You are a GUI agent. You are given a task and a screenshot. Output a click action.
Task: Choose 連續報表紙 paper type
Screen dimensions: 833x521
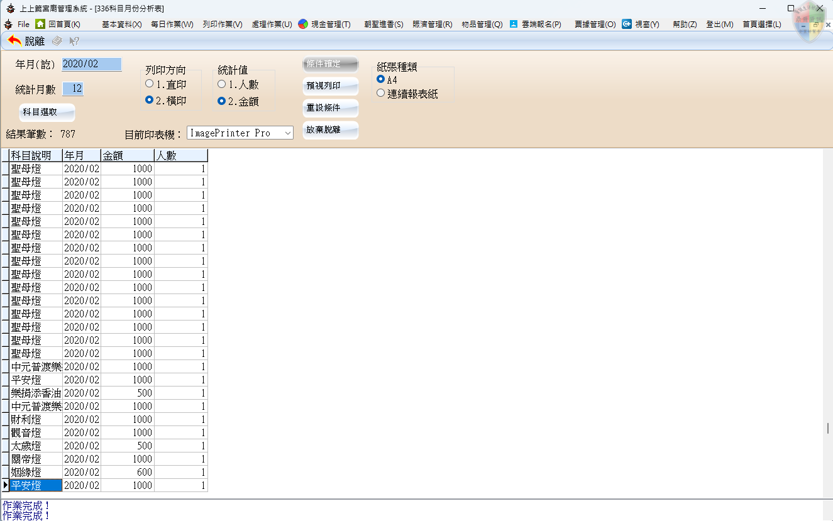[x=380, y=92]
